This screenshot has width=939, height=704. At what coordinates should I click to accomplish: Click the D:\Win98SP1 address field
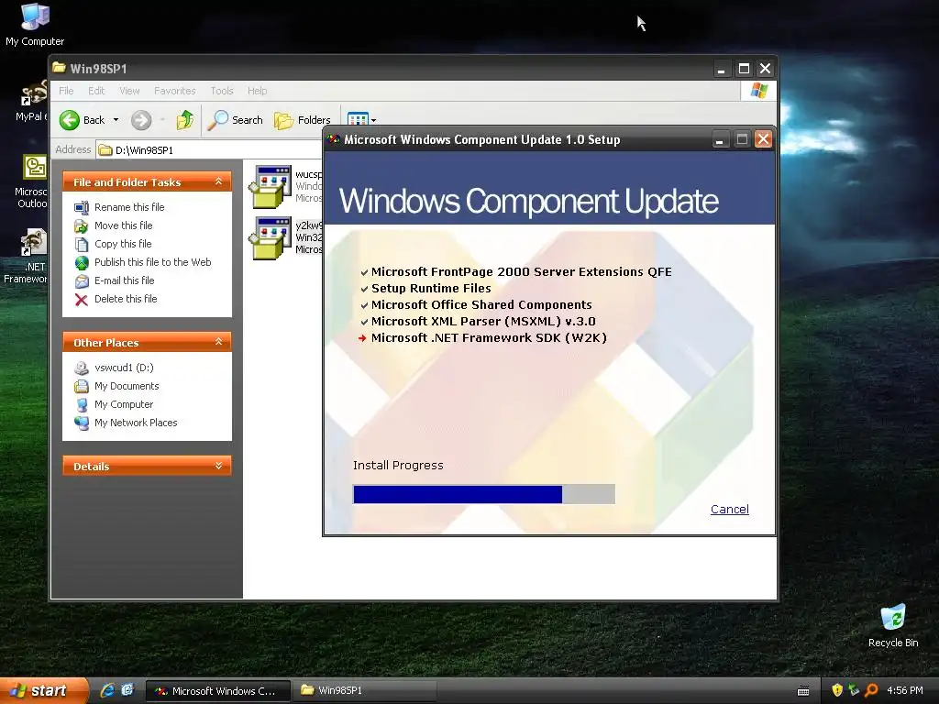click(210, 149)
